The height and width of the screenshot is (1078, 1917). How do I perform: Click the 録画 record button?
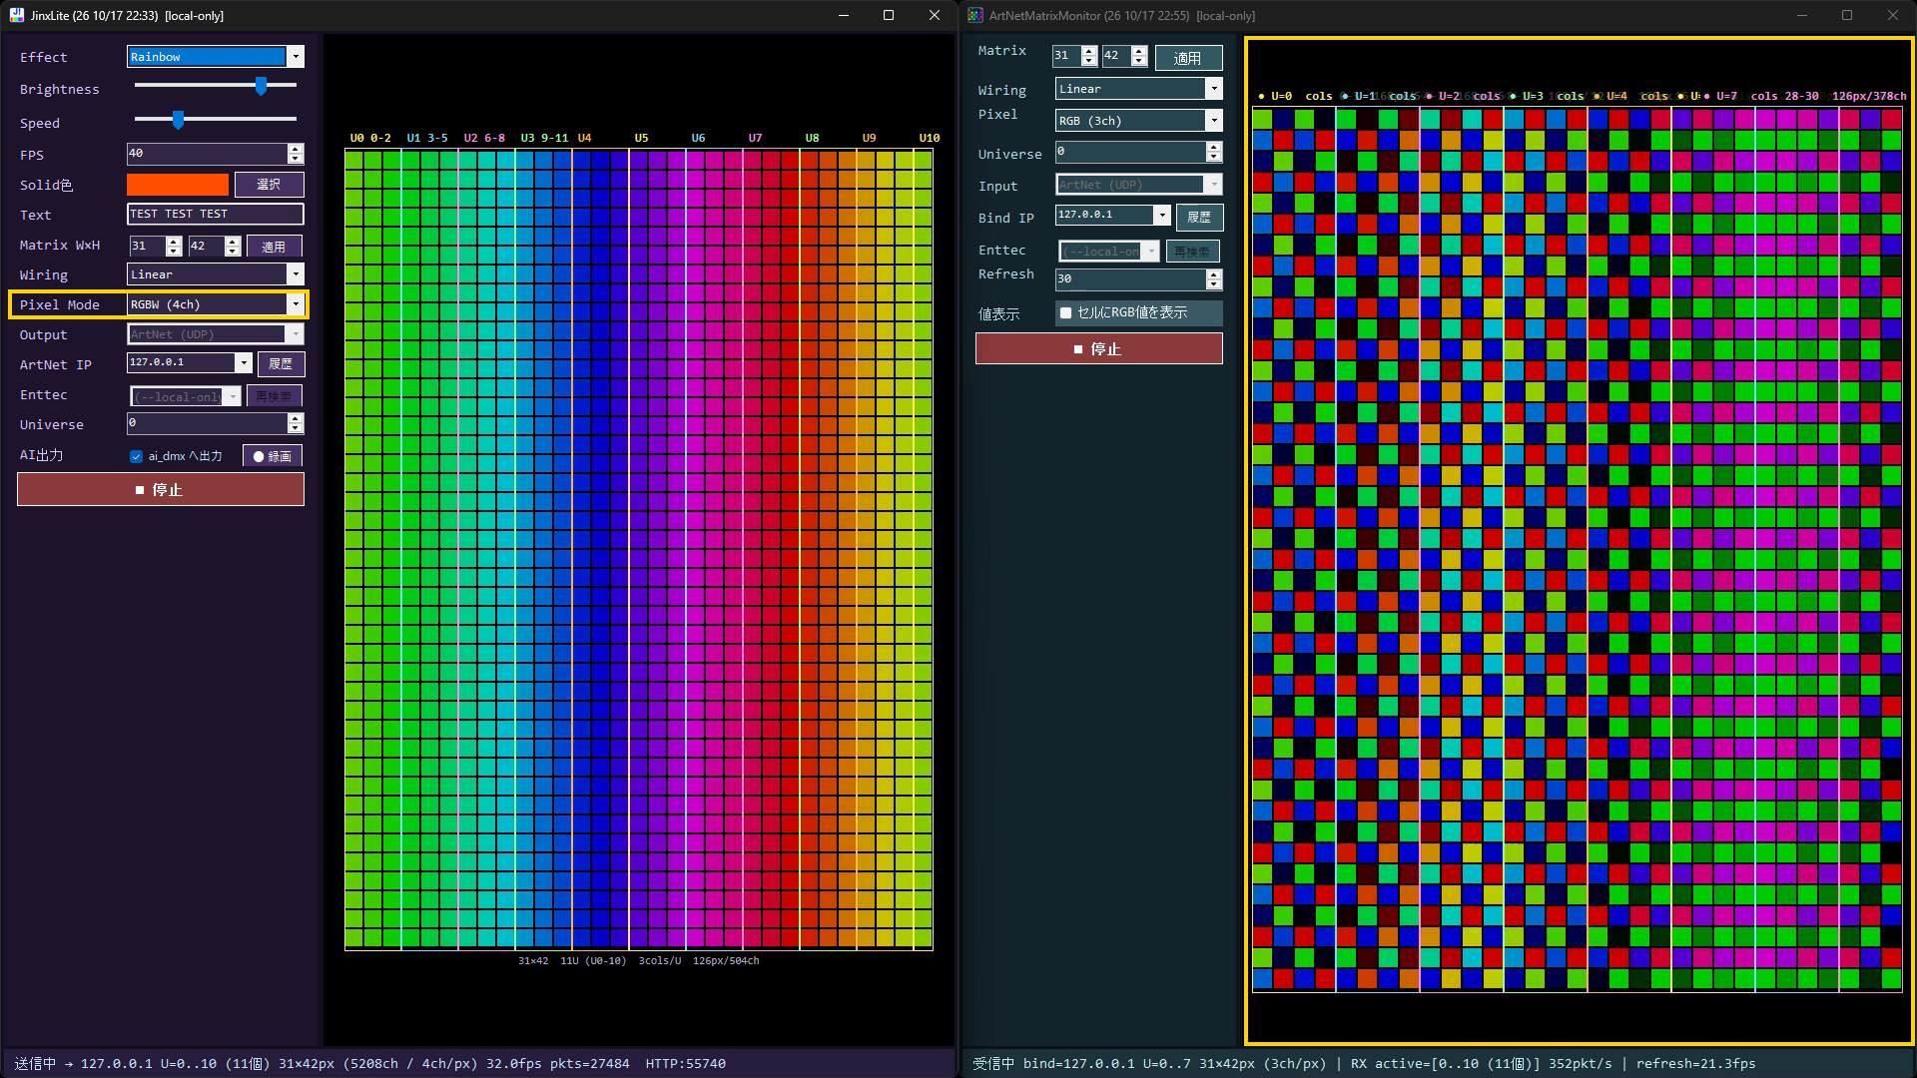click(273, 456)
